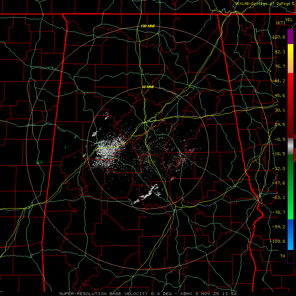Click the -78.7 velocity scale value
Image resolution: width=296 pixels, height=296 pixels.
(x=279, y=212)
